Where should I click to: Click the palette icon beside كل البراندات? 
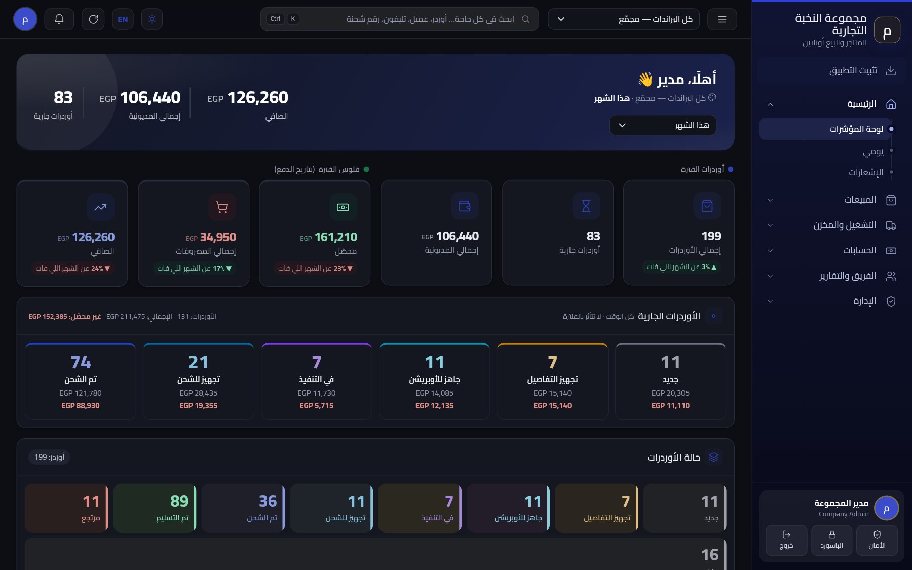[x=712, y=98]
